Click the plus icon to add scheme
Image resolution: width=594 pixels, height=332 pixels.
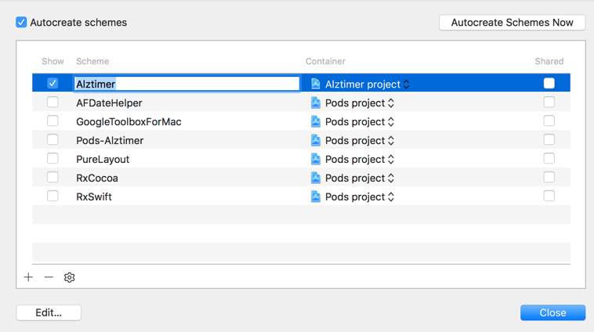(28, 277)
